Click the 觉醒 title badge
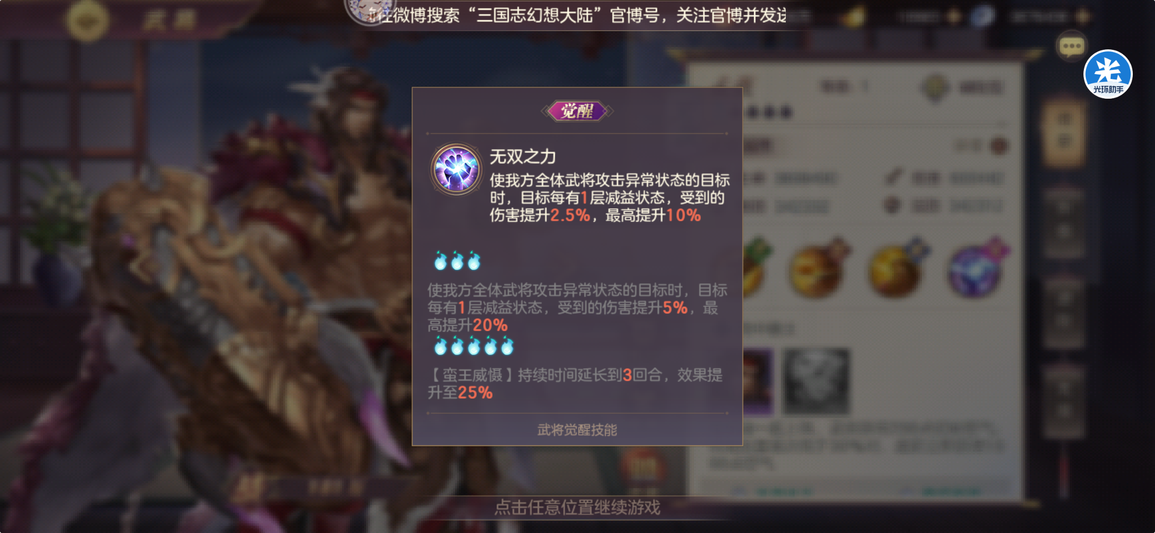 coord(577,111)
